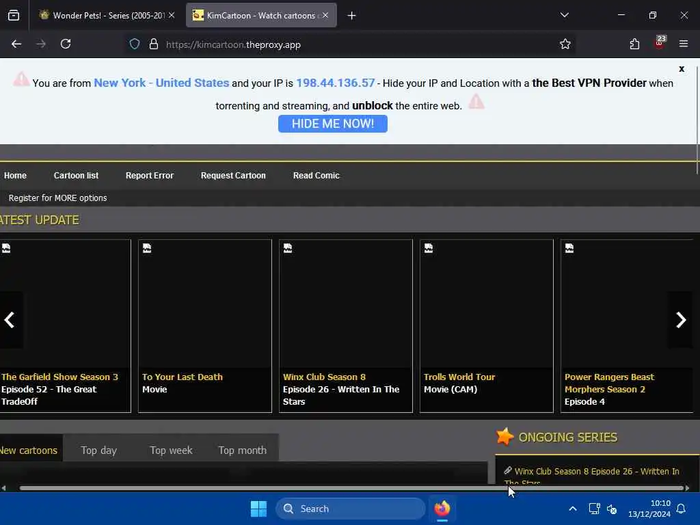The width and height of the screenshot is (700, 525).
Task: Expand the list all tabs dropdown
Action: (564, 15)
